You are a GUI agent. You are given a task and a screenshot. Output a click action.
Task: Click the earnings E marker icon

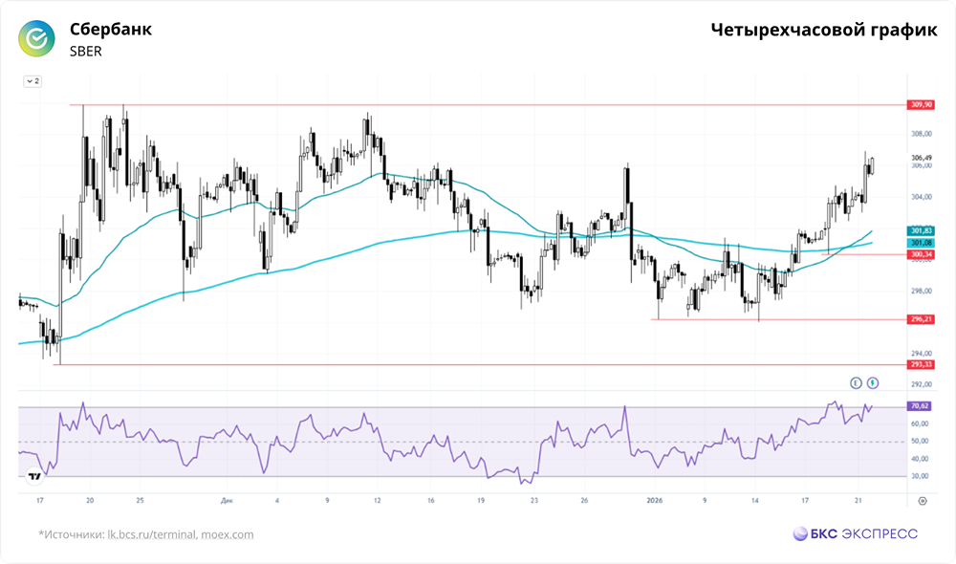[856, 383]
